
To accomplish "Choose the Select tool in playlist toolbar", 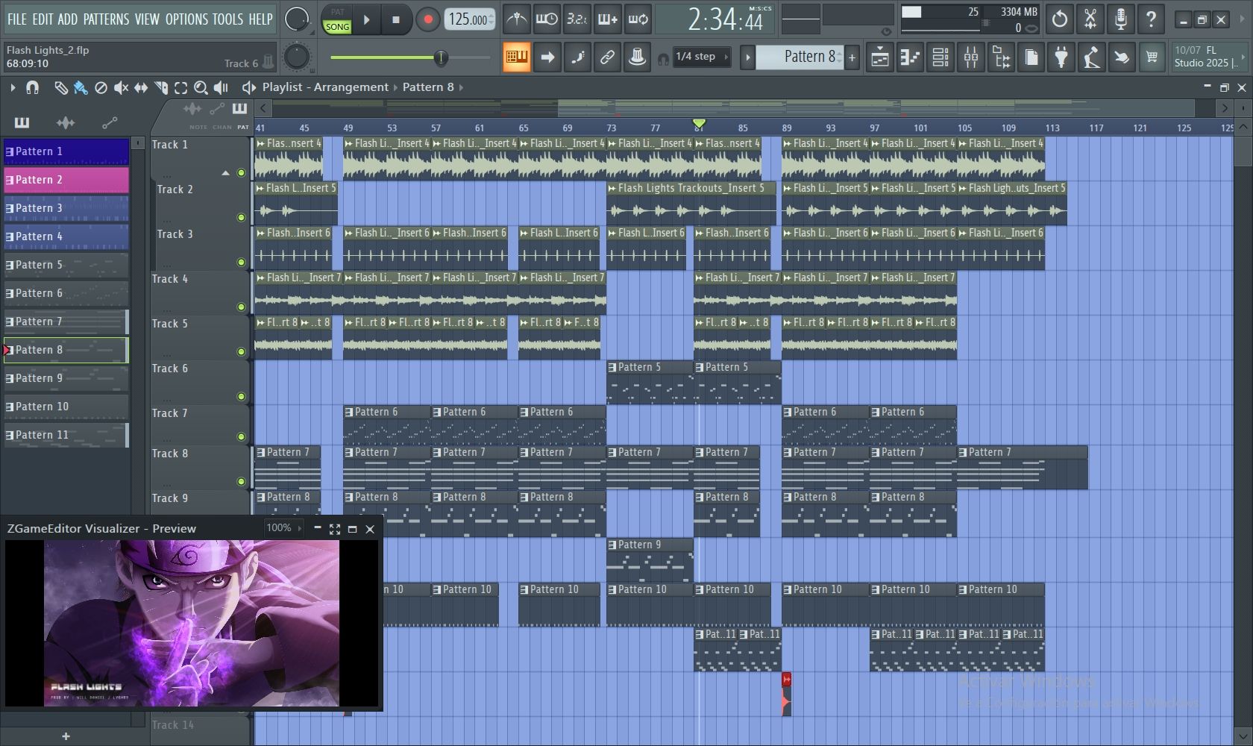I will click(180, 88).
